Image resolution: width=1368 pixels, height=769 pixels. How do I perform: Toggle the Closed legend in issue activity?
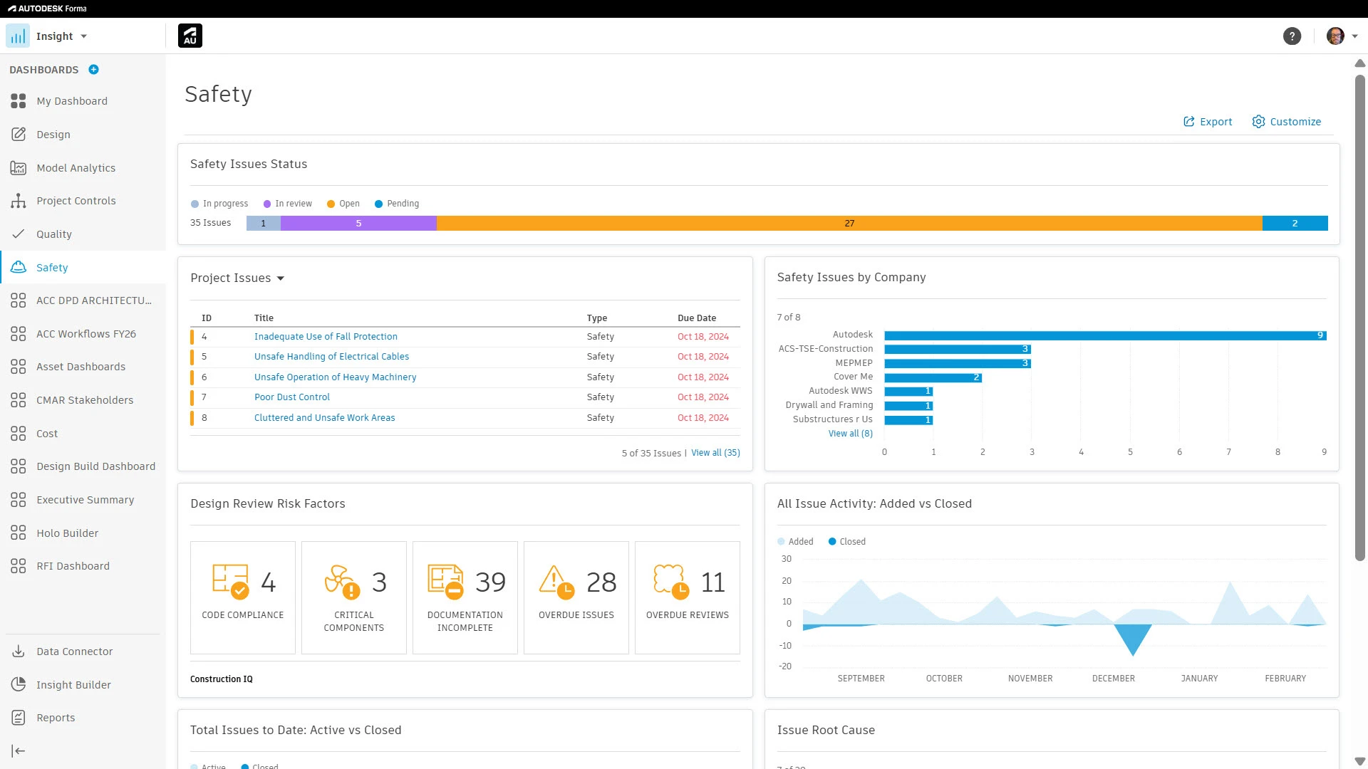click(847, 542)
